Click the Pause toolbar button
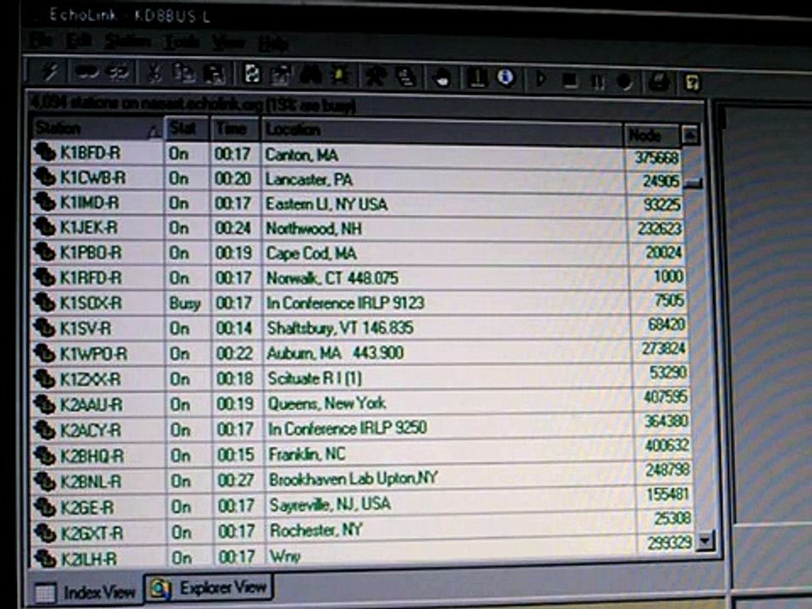The image size is (812, 609). [598, 81]
